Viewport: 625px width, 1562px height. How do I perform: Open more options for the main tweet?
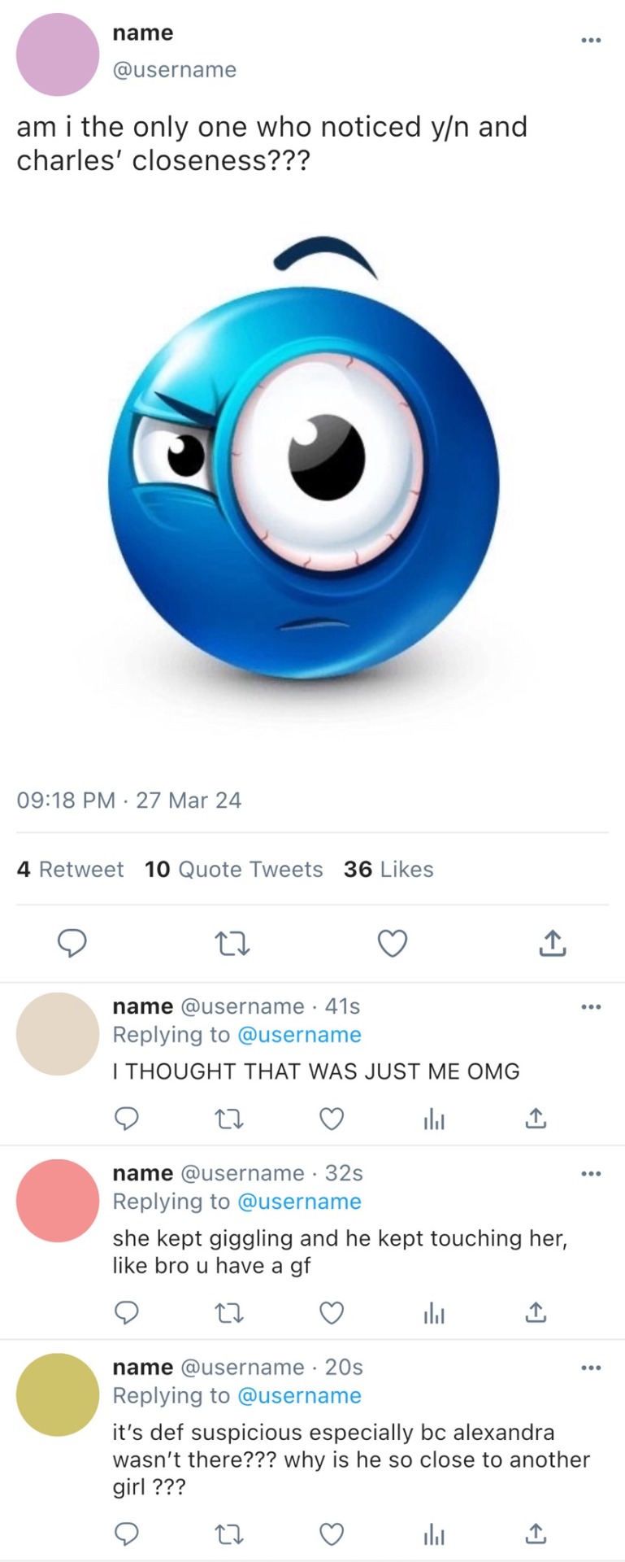coord(591,40)
